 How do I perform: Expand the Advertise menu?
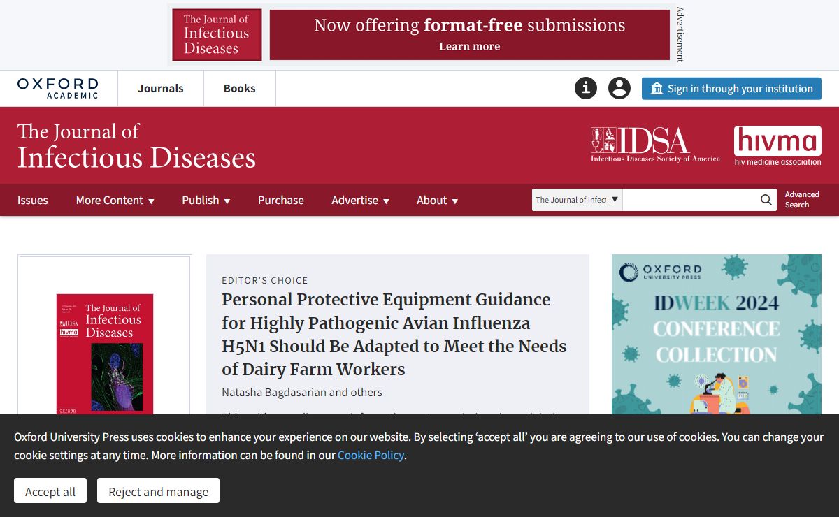click(x=361, y=200)
